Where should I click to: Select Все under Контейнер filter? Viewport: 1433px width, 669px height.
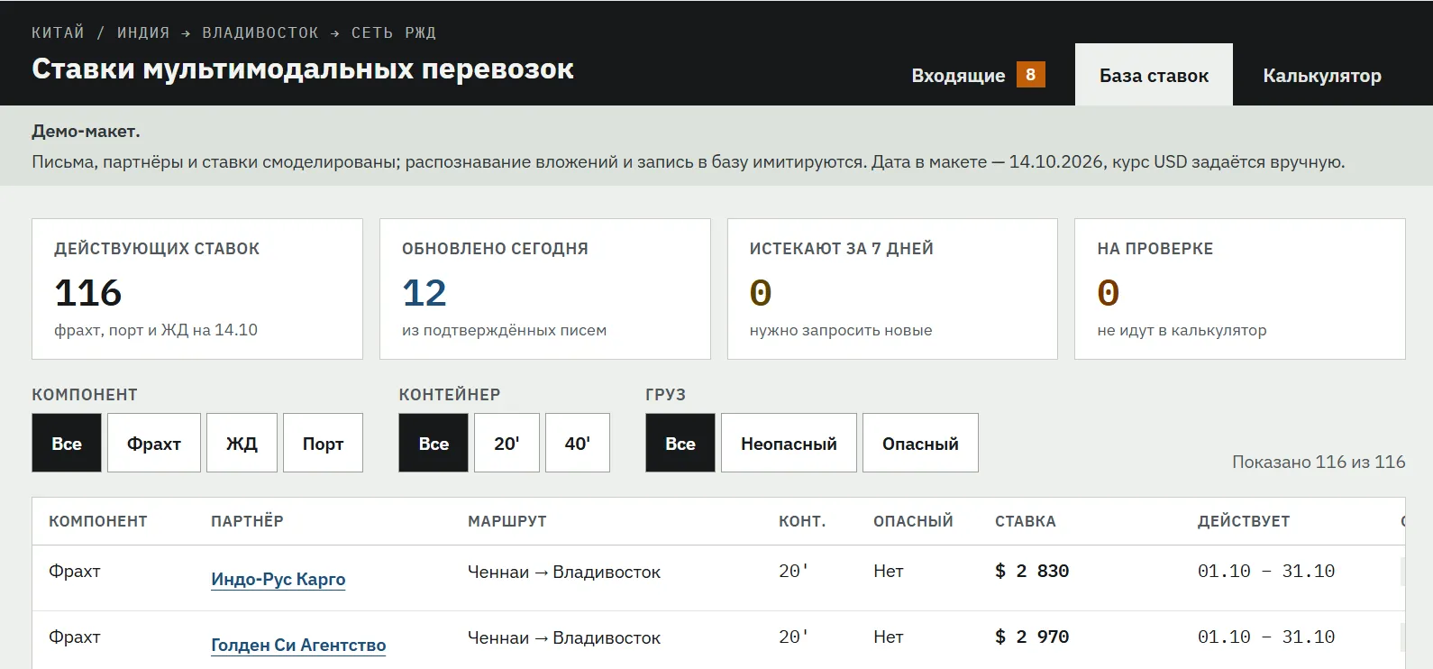click(x=434, y=443)
